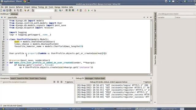Click the red Stop Debug icon
This screenshot has height=110, width=196.
click(85, 10)
